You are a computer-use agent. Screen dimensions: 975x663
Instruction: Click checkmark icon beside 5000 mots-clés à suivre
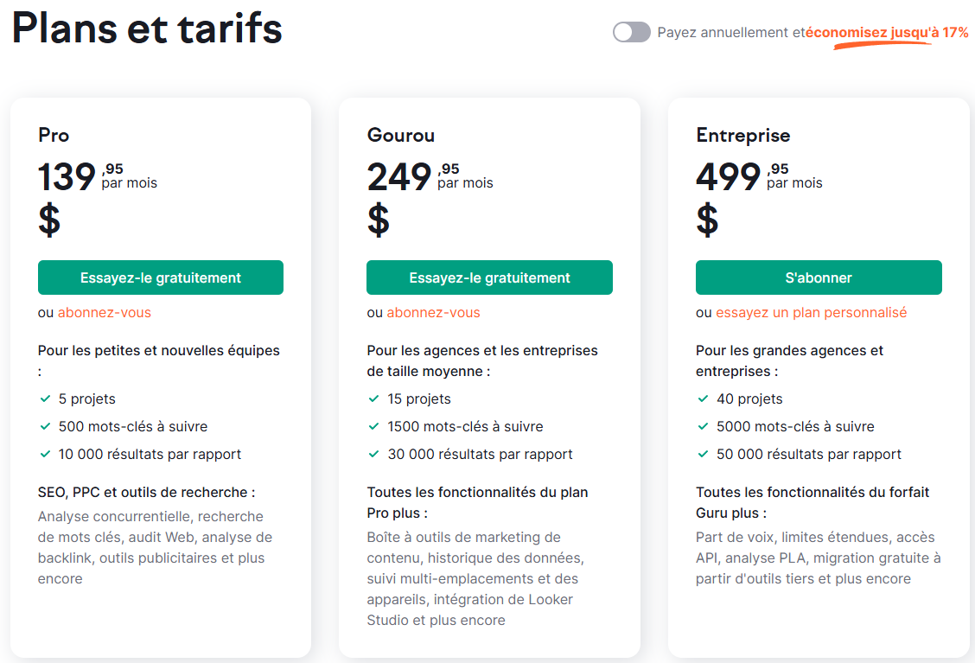(x=703, y=426)
